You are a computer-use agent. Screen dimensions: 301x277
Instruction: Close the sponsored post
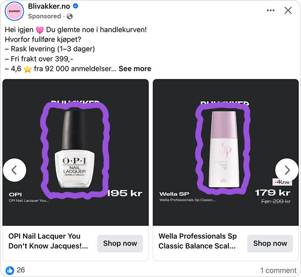288,10
